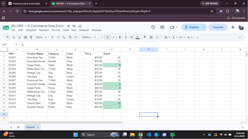Expand the vertical align dropdown

click(x=177, y=37)
